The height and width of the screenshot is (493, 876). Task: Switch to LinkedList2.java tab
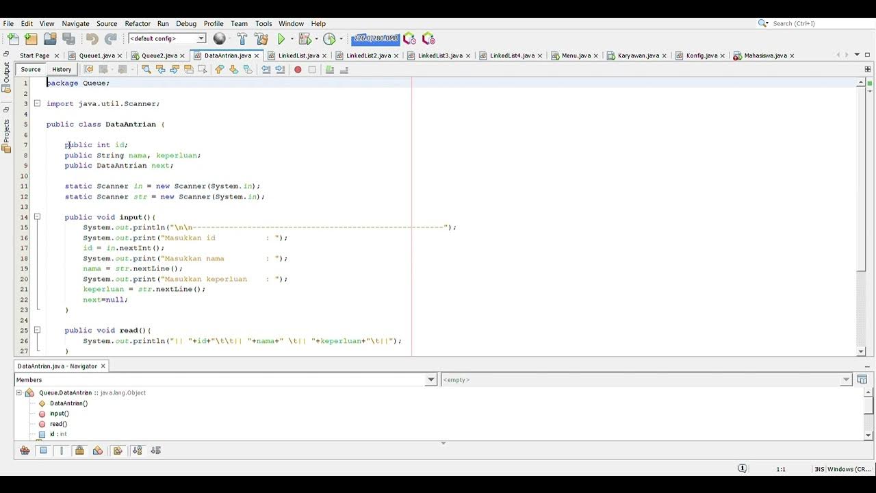(368, 55)
